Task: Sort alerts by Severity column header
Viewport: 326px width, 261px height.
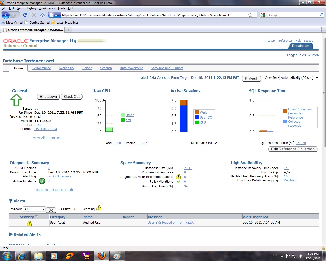Action: coord(27,217)
